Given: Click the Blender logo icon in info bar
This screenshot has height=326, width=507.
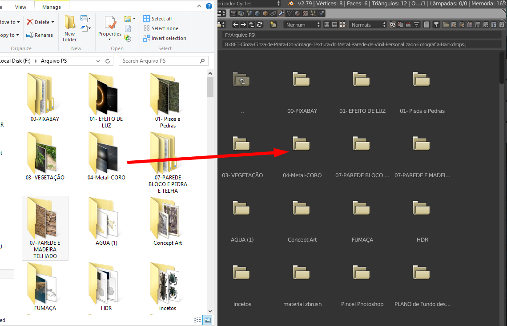Looking at the screenshot, I should tap(291, 3).
